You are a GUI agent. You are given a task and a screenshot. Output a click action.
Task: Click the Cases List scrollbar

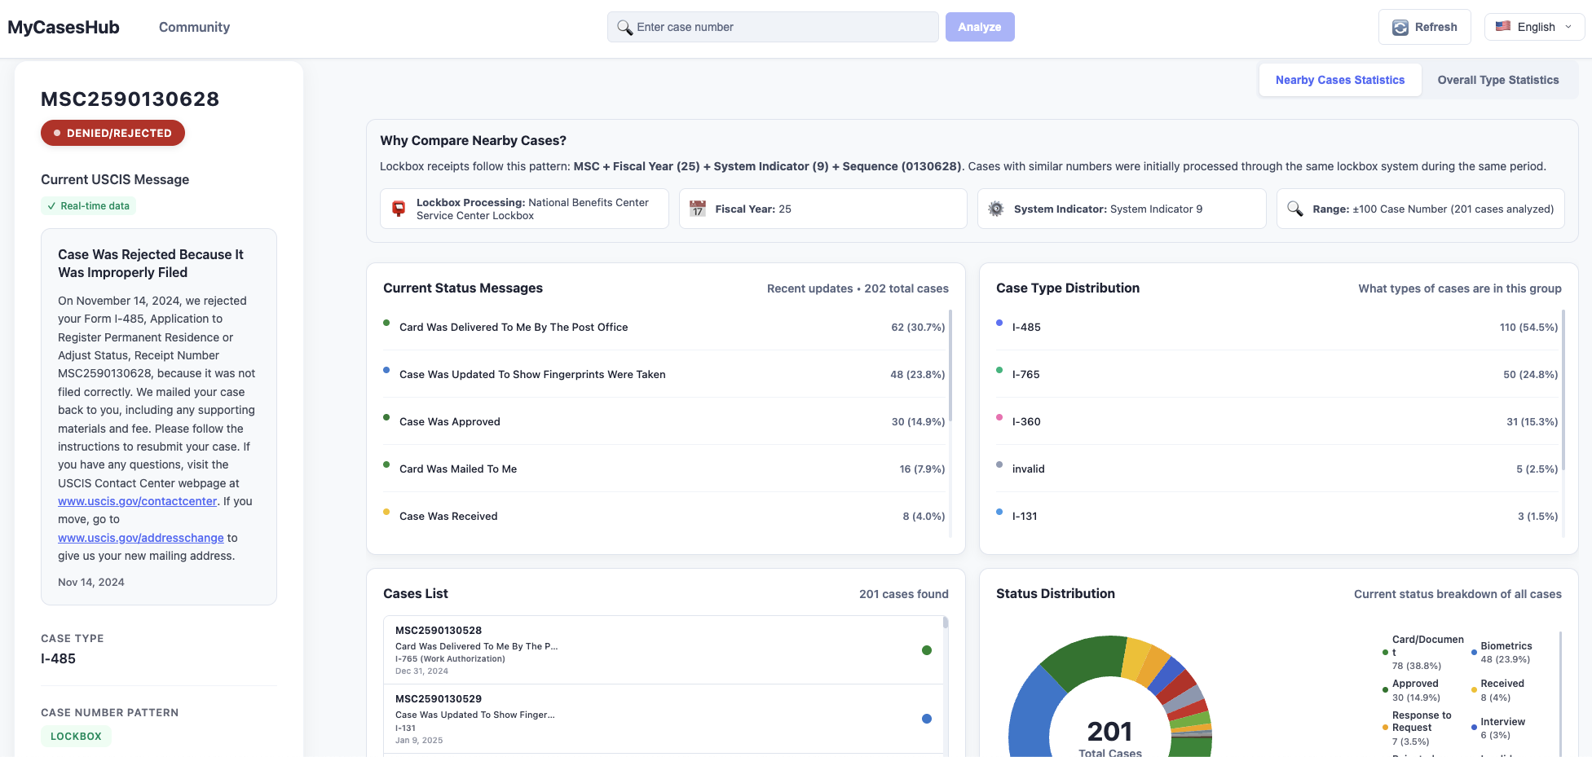point(946,623)
